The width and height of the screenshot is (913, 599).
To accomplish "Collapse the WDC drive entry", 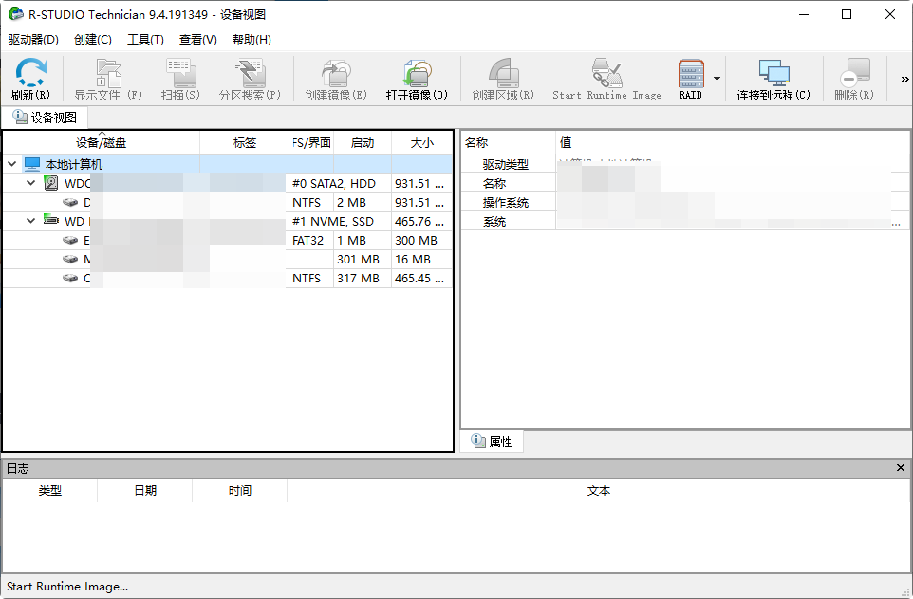I will 29,182.
